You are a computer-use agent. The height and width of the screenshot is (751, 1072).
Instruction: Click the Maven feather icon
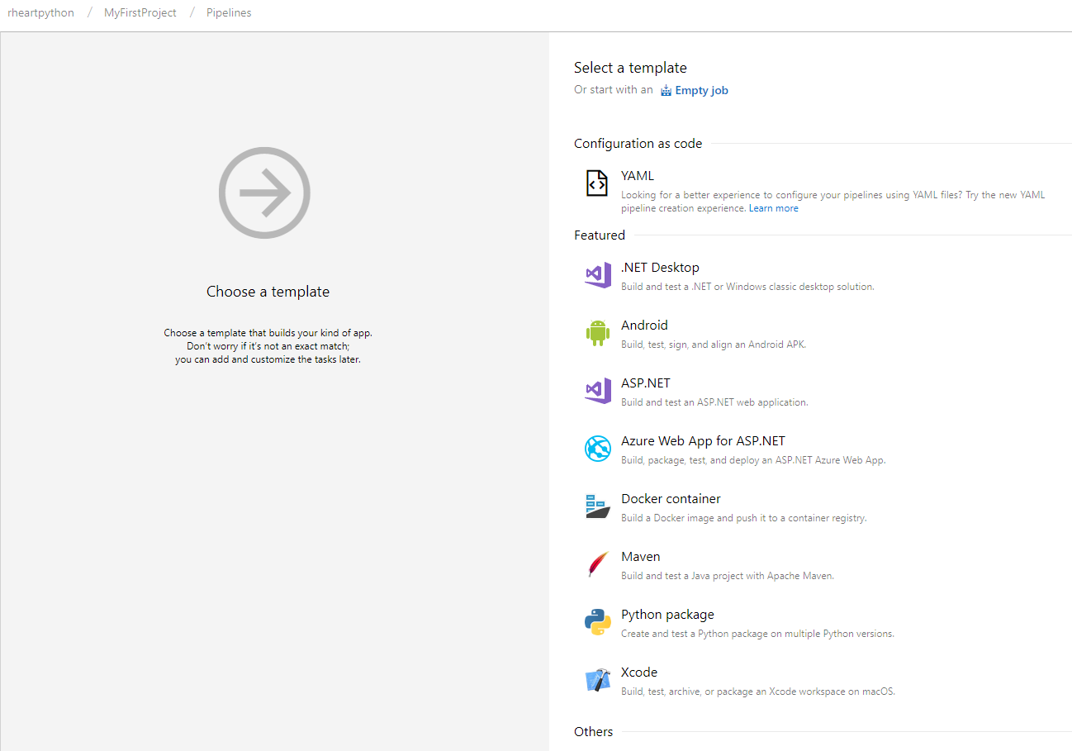tap(597, 564)
